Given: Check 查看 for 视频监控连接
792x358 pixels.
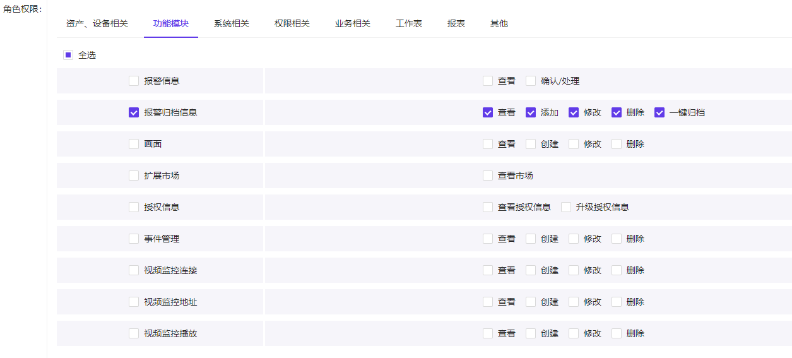Looking at the screenshot, I should coord(488,270).
